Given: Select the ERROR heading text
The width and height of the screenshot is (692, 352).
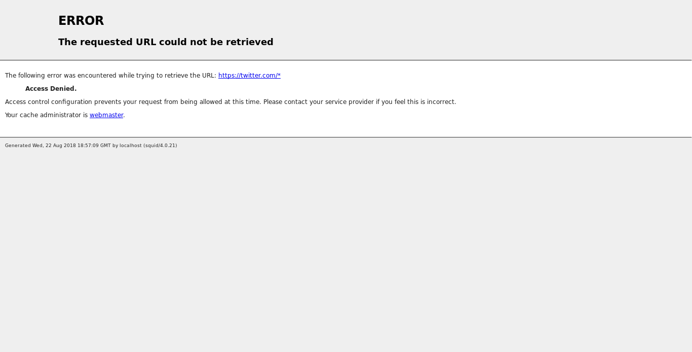Looking at the screenshot, I should pos(81,21).
